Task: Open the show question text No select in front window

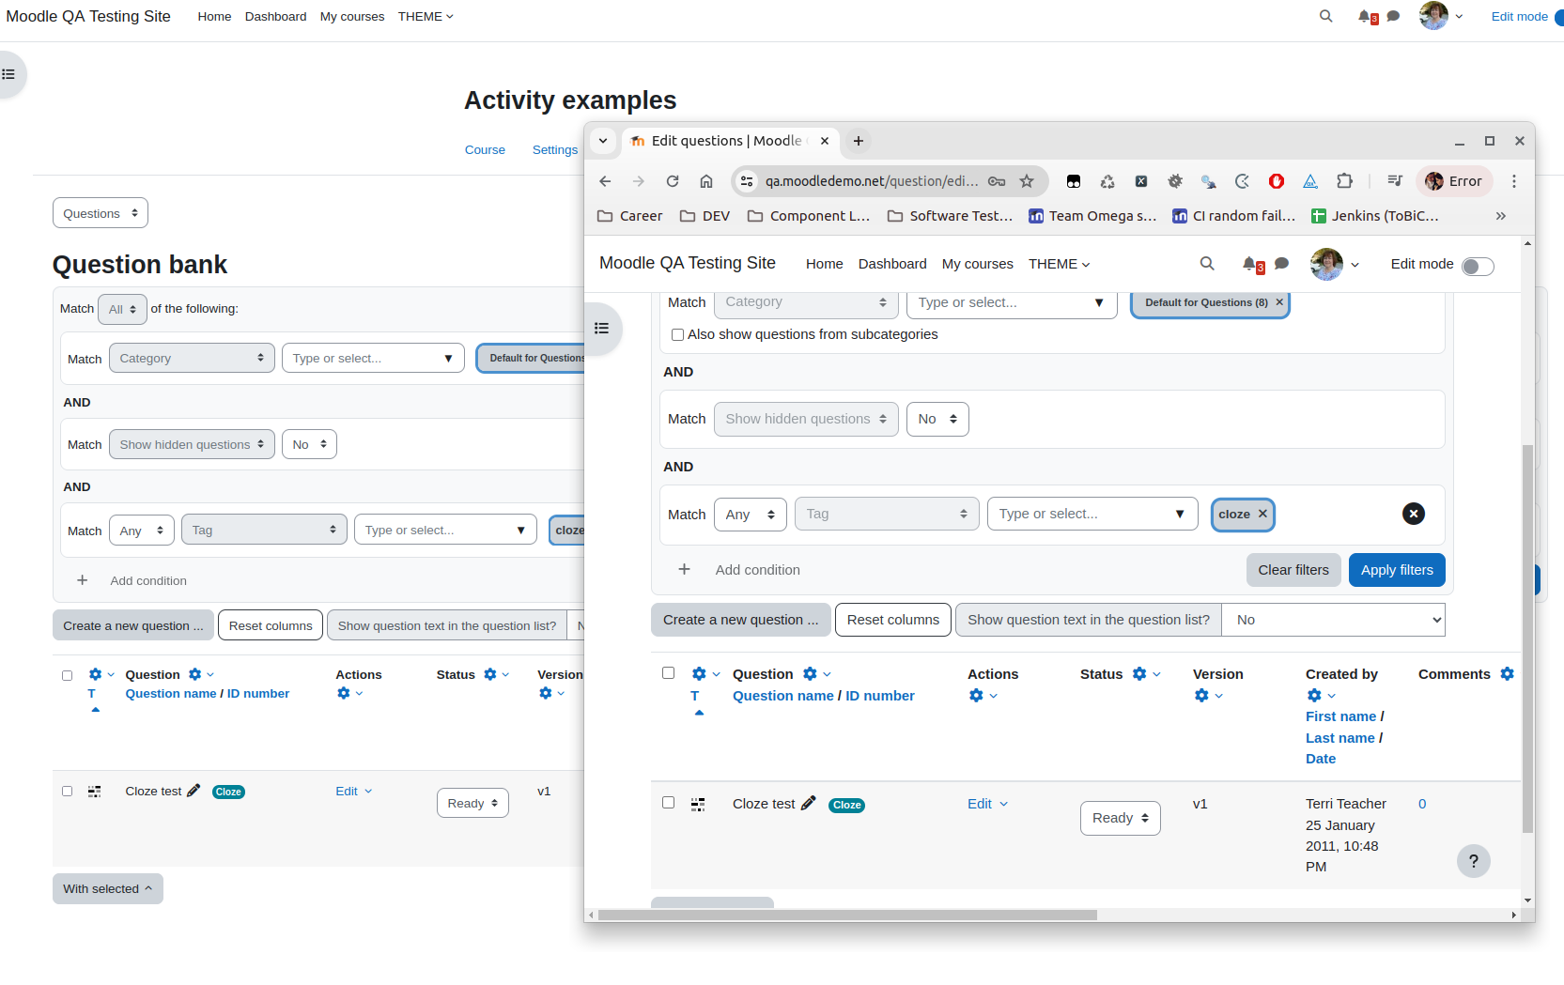Action: (x=1333, y=620)
